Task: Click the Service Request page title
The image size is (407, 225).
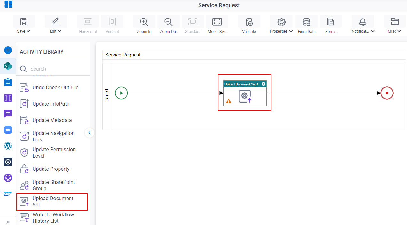Action: pos(219,5)
